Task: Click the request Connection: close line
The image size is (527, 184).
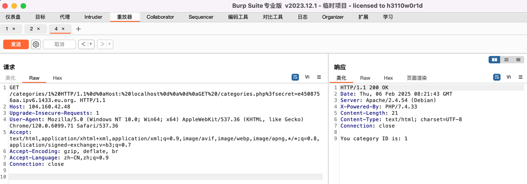Action: [x=37, y=164]
